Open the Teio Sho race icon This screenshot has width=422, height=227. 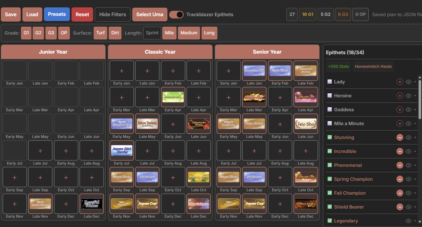(x=306, y=124)
